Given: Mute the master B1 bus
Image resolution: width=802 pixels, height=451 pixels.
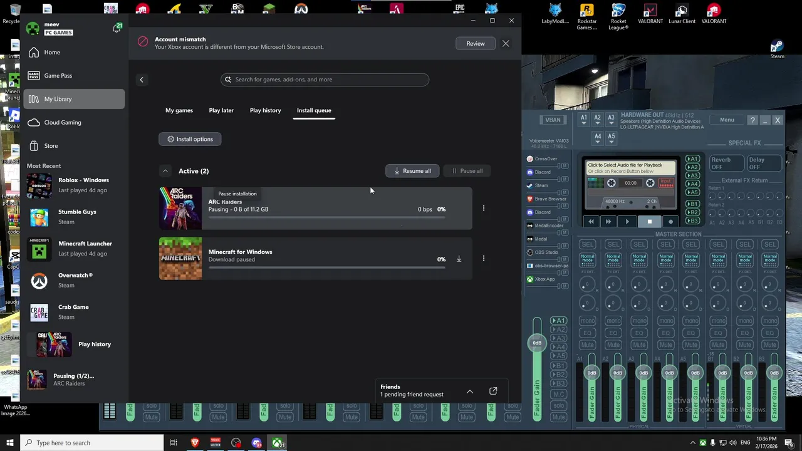Looking at the screenshot, I should pyautogui.click(x=718, y=345).
